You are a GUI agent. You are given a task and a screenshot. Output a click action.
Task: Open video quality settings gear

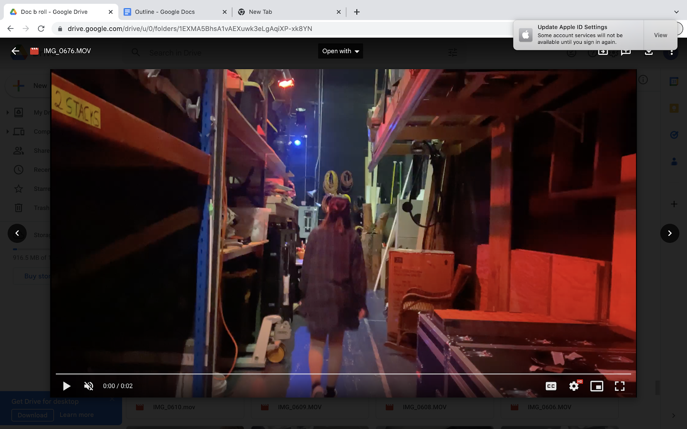(x=574, y=386)
